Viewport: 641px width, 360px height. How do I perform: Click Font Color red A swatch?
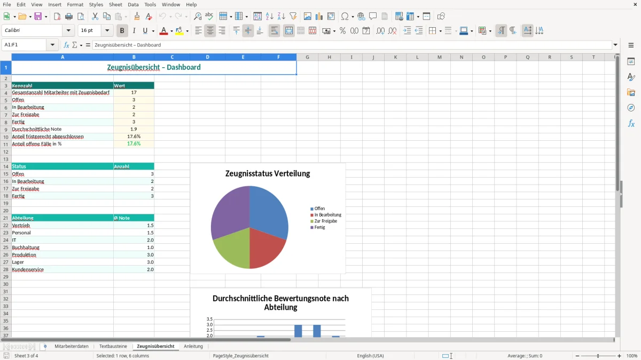[x=163, y=31]
